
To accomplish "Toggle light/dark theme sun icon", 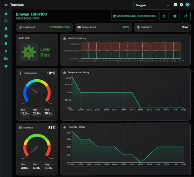I will (x=175, y=5).
